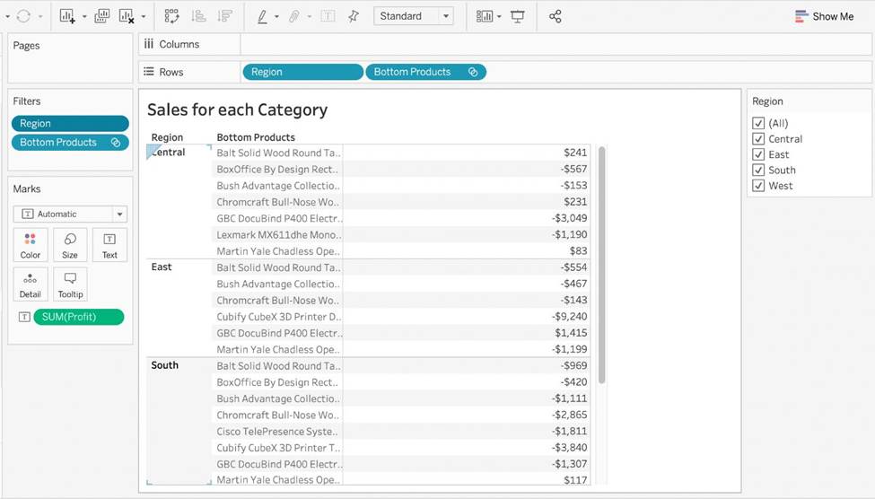
Task: Uncheck the West region checkbox
Action: coord(758,186)
